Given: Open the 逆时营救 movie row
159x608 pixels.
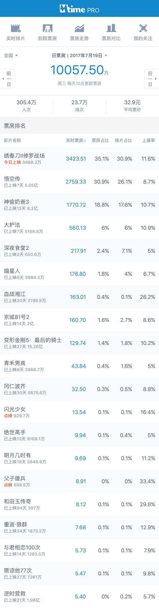Looking at the screenshot, I should (79, 596).
